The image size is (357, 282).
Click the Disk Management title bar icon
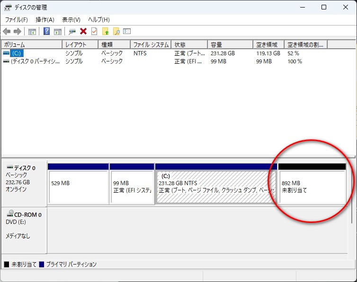[8, 8]
